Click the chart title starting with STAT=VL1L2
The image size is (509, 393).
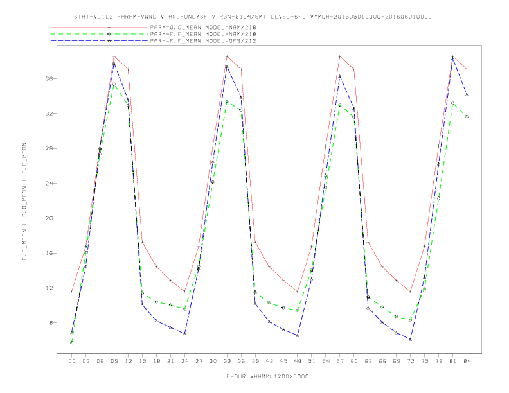tap(253, 17)
